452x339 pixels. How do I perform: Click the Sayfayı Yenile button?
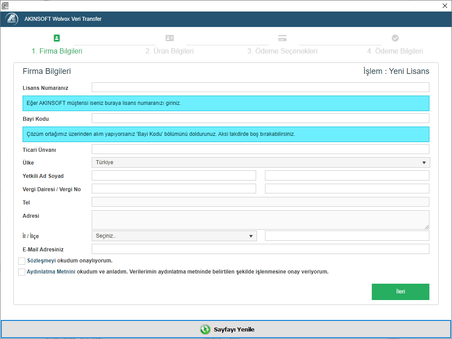point(226,329)
